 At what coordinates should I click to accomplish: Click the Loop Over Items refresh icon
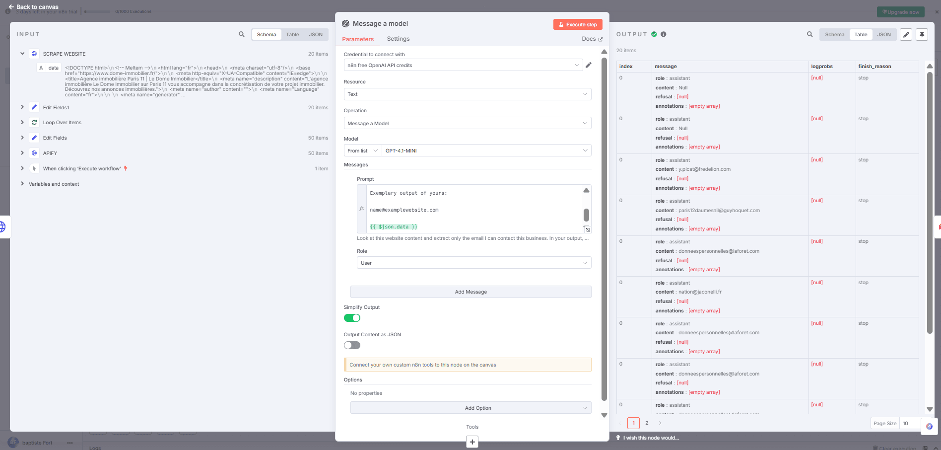tap(34, 122)
